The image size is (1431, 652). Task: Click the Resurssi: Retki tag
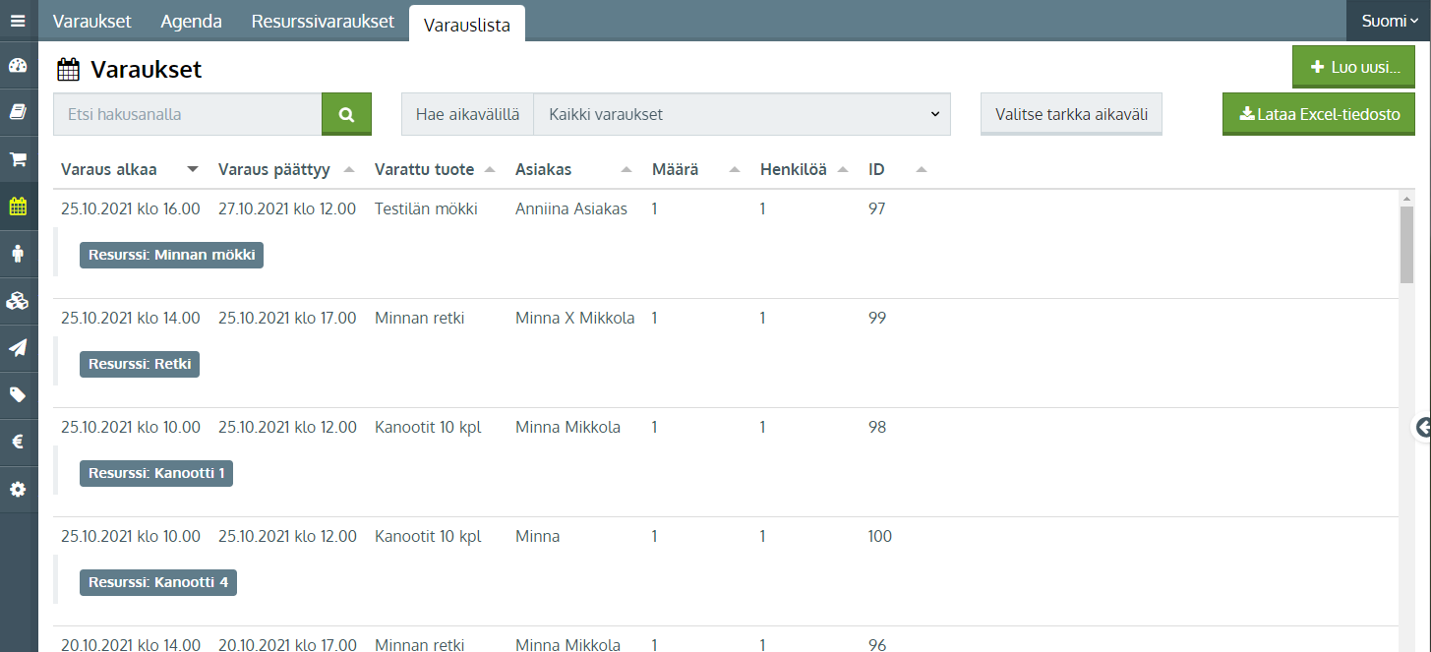[x=140, y=364]
